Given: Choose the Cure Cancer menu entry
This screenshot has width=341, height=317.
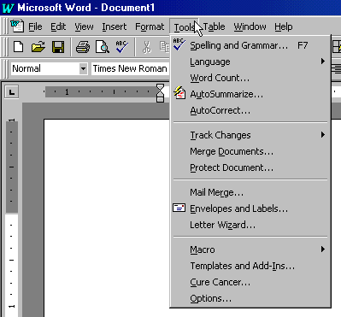Looking at the screenshot, I should 250,282.
